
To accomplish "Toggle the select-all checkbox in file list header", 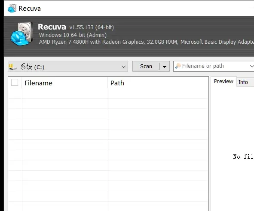I will coord(15,82).
